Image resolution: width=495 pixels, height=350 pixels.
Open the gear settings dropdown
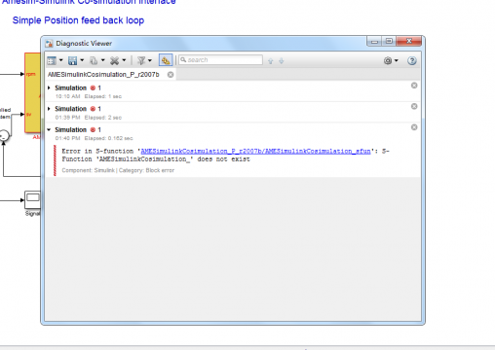pyautogui.click(x=391, y=60)
